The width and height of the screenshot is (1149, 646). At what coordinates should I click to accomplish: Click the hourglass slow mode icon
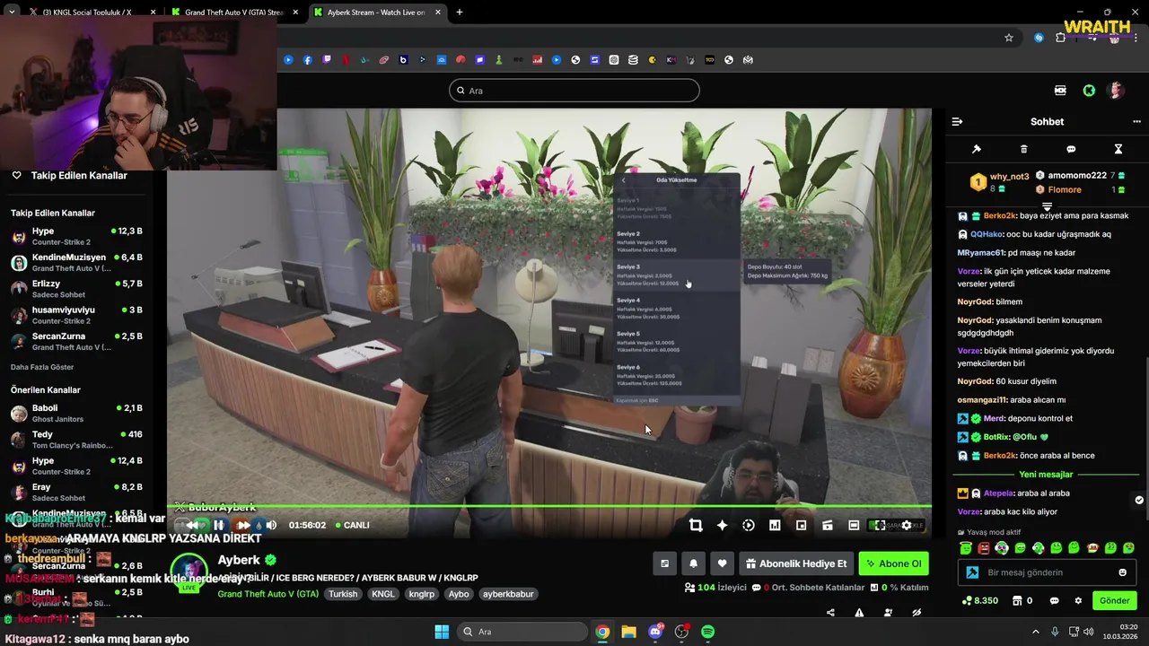(x=1118, y=149)
